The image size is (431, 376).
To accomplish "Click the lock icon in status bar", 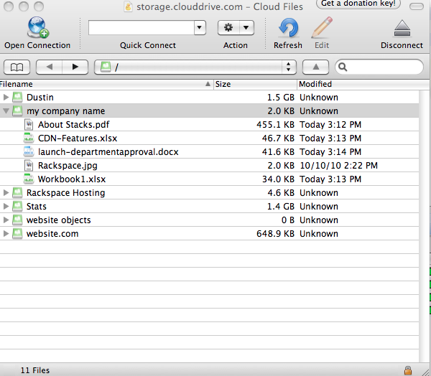I will 408,370.
